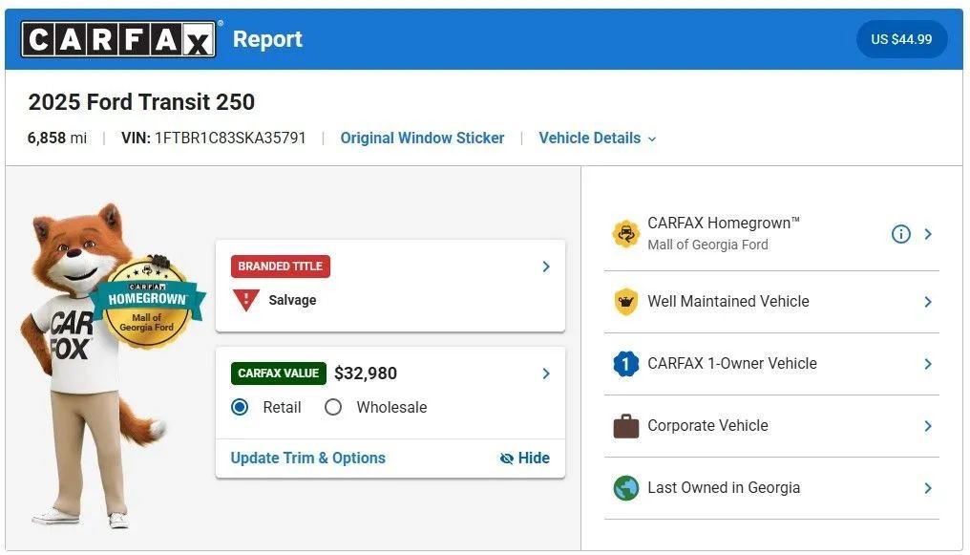Click the CARFAX VALUE green label
The height and width of the screenshot is (555, 970).
(x=279, y=374)
